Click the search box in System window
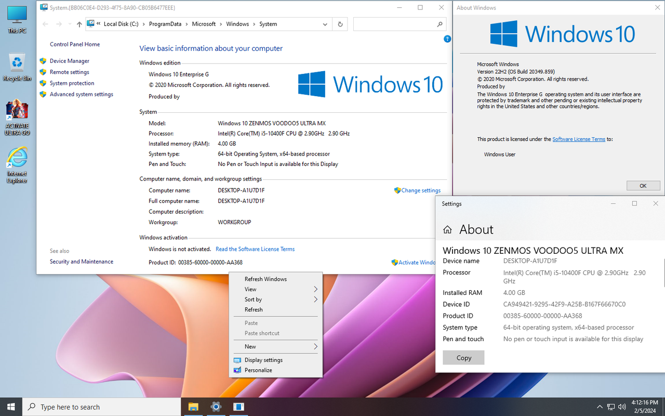 (400, 24)
